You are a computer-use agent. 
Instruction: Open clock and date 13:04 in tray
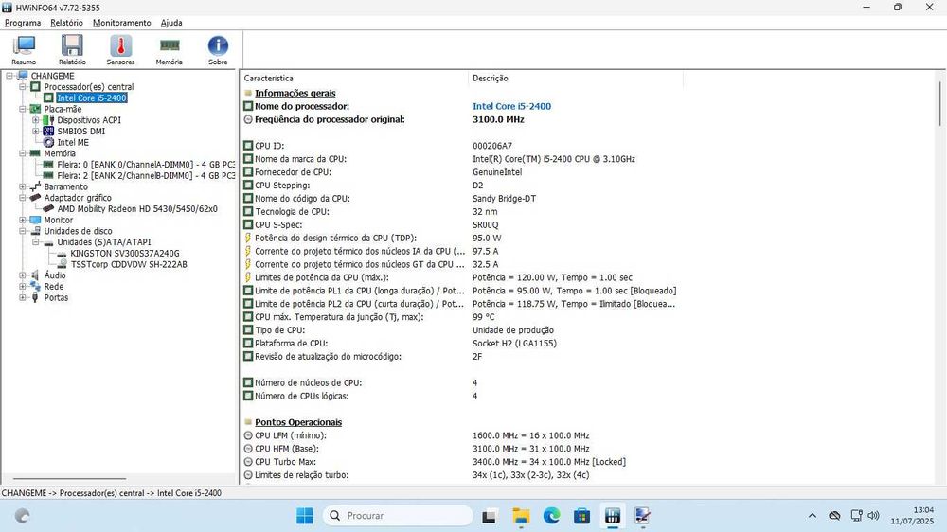[912, 516]
